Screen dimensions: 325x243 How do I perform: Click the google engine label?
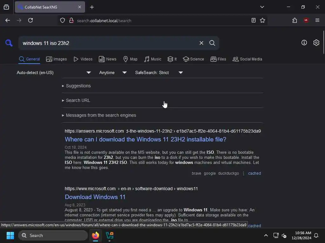pos(209,173)
